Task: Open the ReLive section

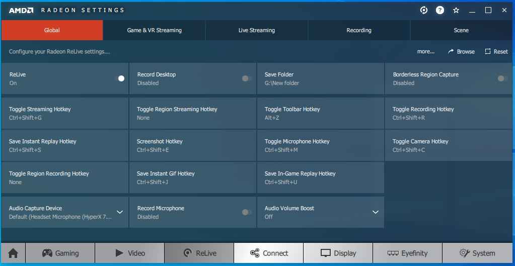Action: click(x=199, y=253)
